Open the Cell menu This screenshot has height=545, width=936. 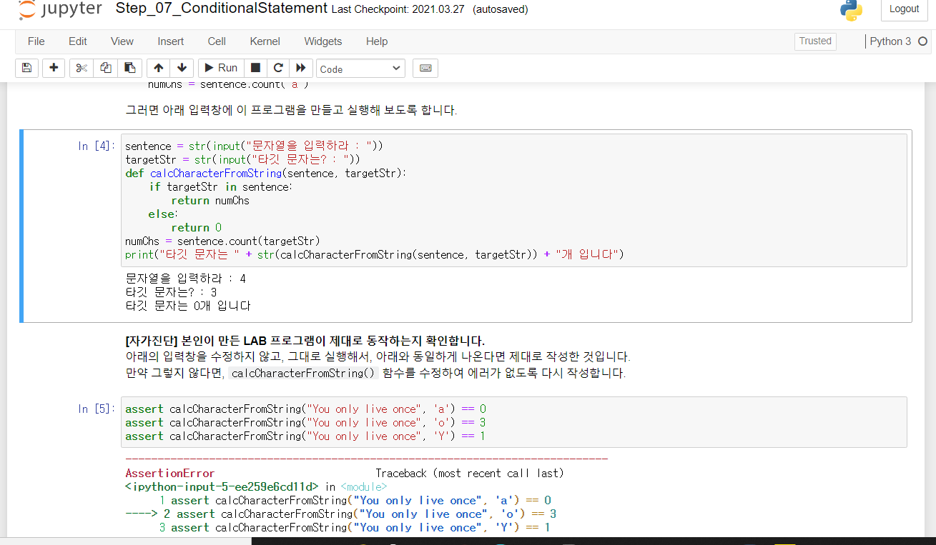[217, 41]
